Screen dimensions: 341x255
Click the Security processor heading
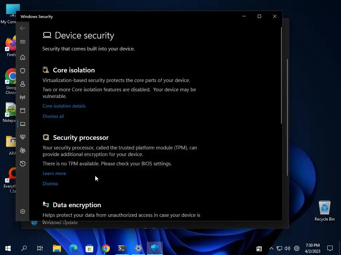point(81,137)
